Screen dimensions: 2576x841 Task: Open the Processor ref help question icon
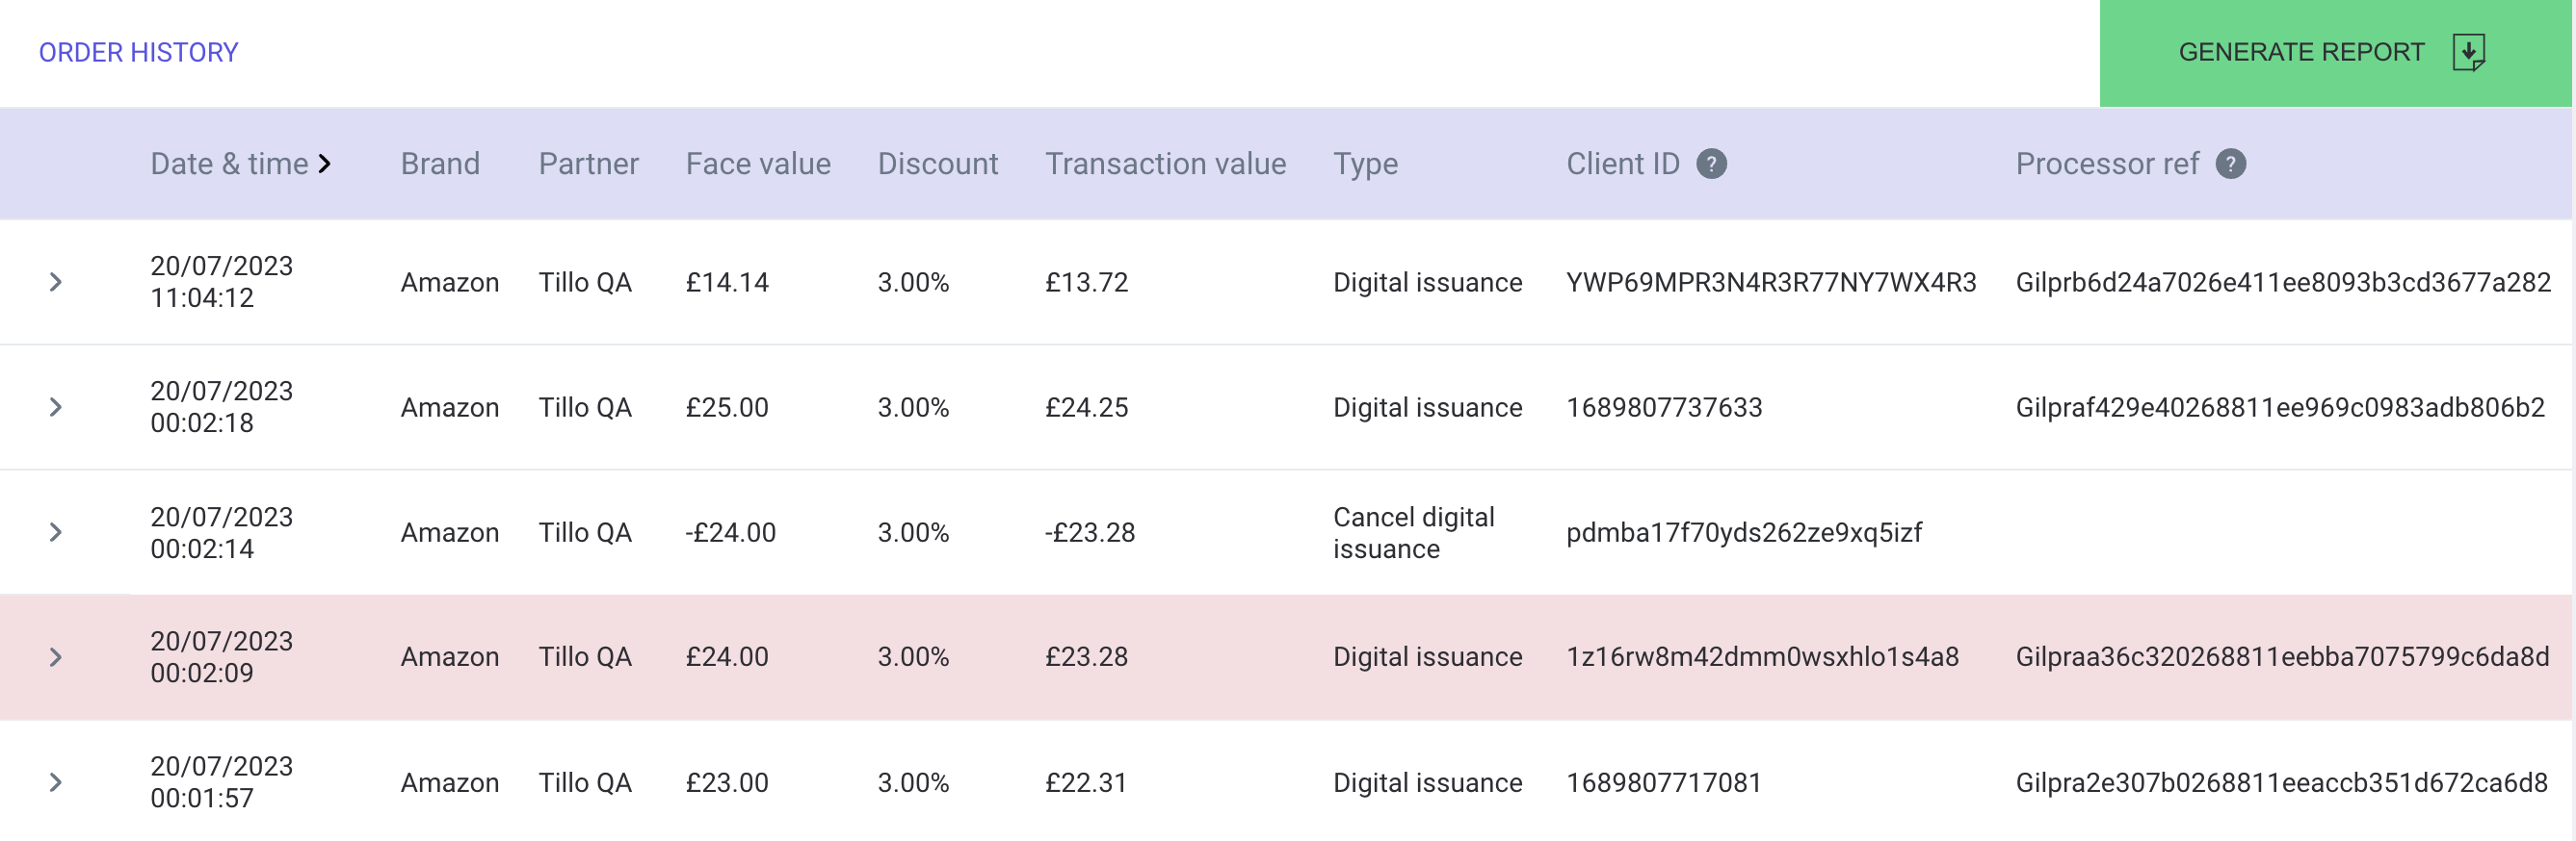click(x=2230, y=164)
